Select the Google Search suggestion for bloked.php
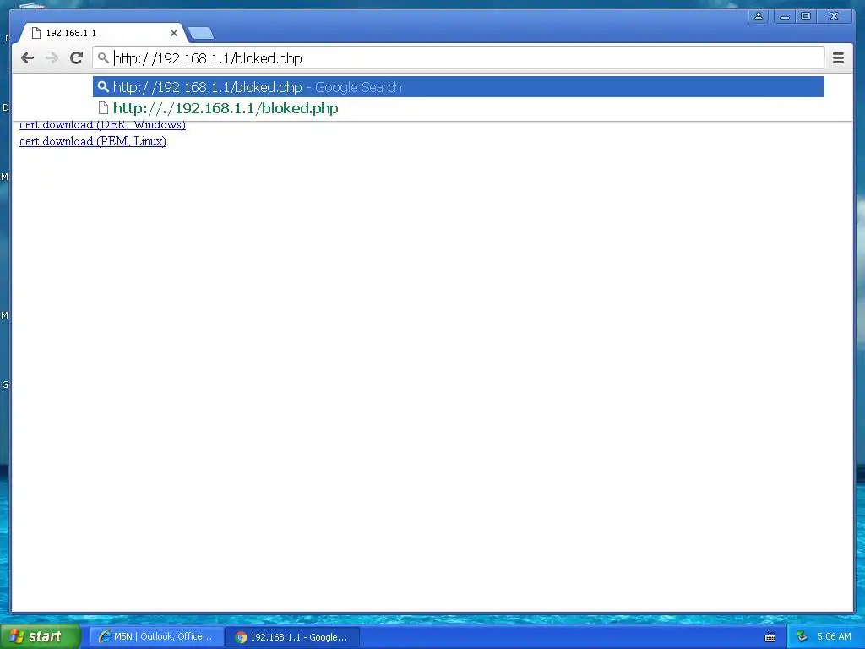 coord(458,87)
